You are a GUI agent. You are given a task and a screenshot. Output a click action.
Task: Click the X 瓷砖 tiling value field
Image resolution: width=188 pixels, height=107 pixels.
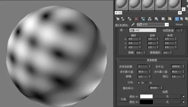click(152, 39)
